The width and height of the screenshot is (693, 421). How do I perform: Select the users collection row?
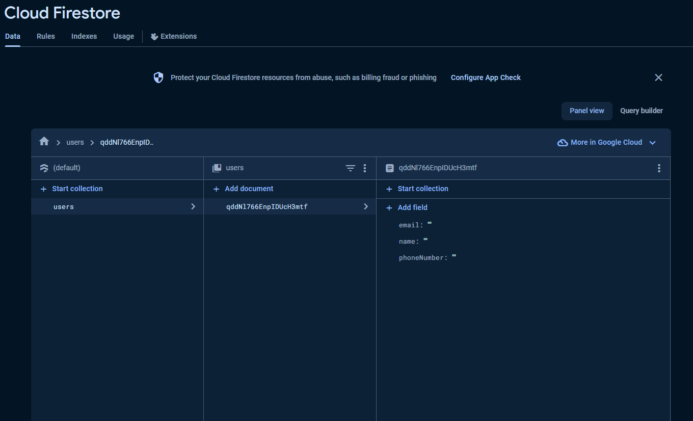[x=117, y=206]
